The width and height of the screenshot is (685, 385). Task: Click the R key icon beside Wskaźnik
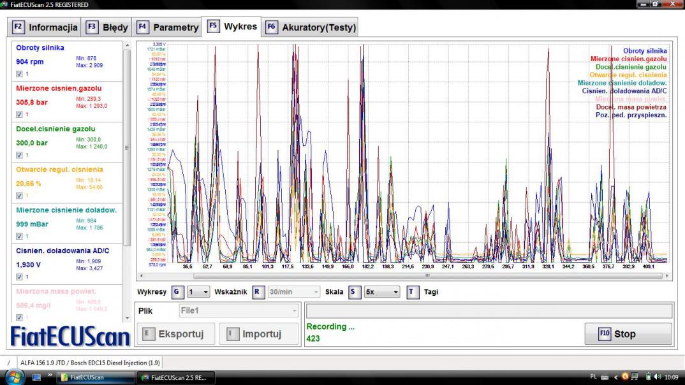pos(258,292)
